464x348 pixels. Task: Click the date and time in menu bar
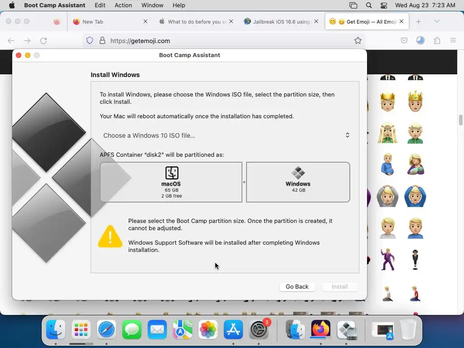pos(425,5)
